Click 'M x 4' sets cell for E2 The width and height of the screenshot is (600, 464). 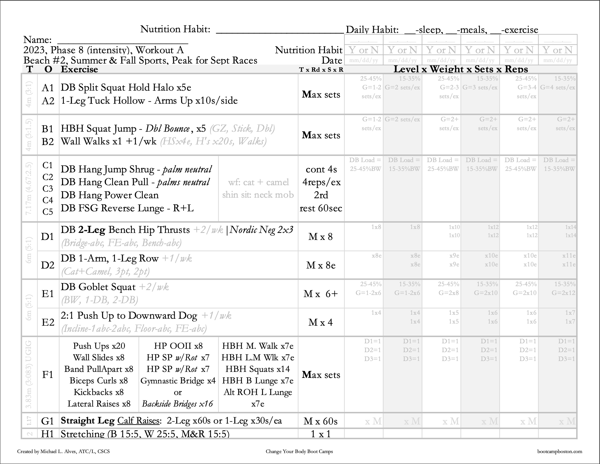coord(321,323)
